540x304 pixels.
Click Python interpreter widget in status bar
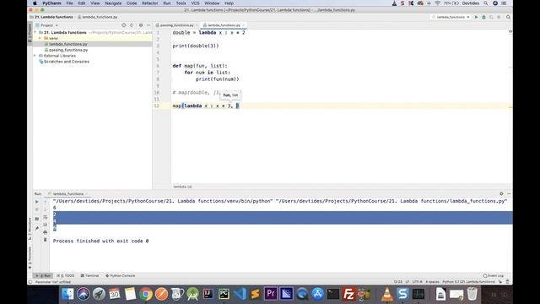(x=469, y=282)
